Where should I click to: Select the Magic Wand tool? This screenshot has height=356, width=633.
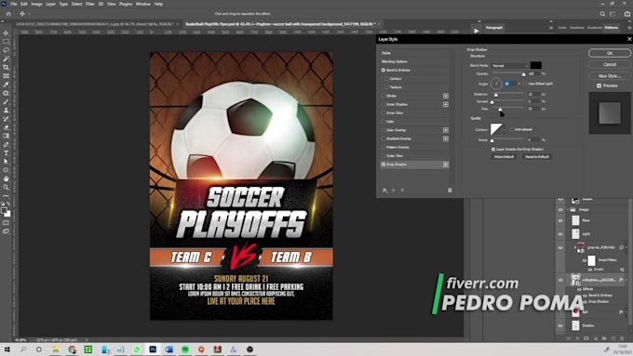(x=7, y=59)
